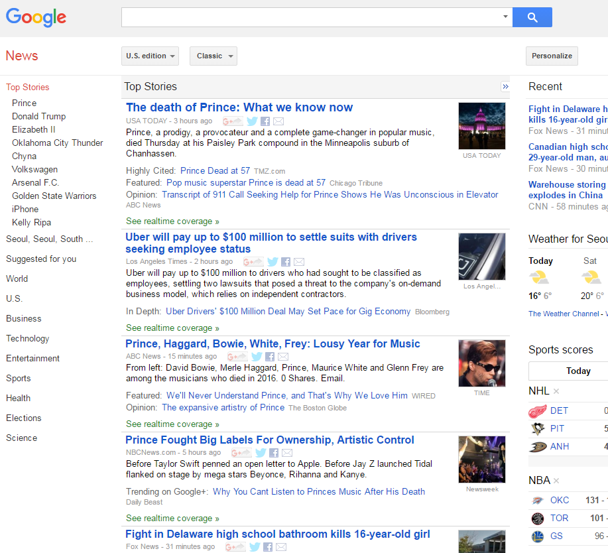Expand Top Stories with double-arrow icon
The image size is (608, 553).
point(505,86)
